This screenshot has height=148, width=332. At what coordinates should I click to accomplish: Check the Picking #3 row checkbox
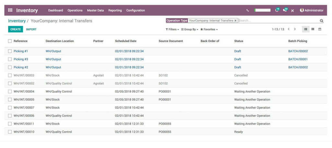10,59
